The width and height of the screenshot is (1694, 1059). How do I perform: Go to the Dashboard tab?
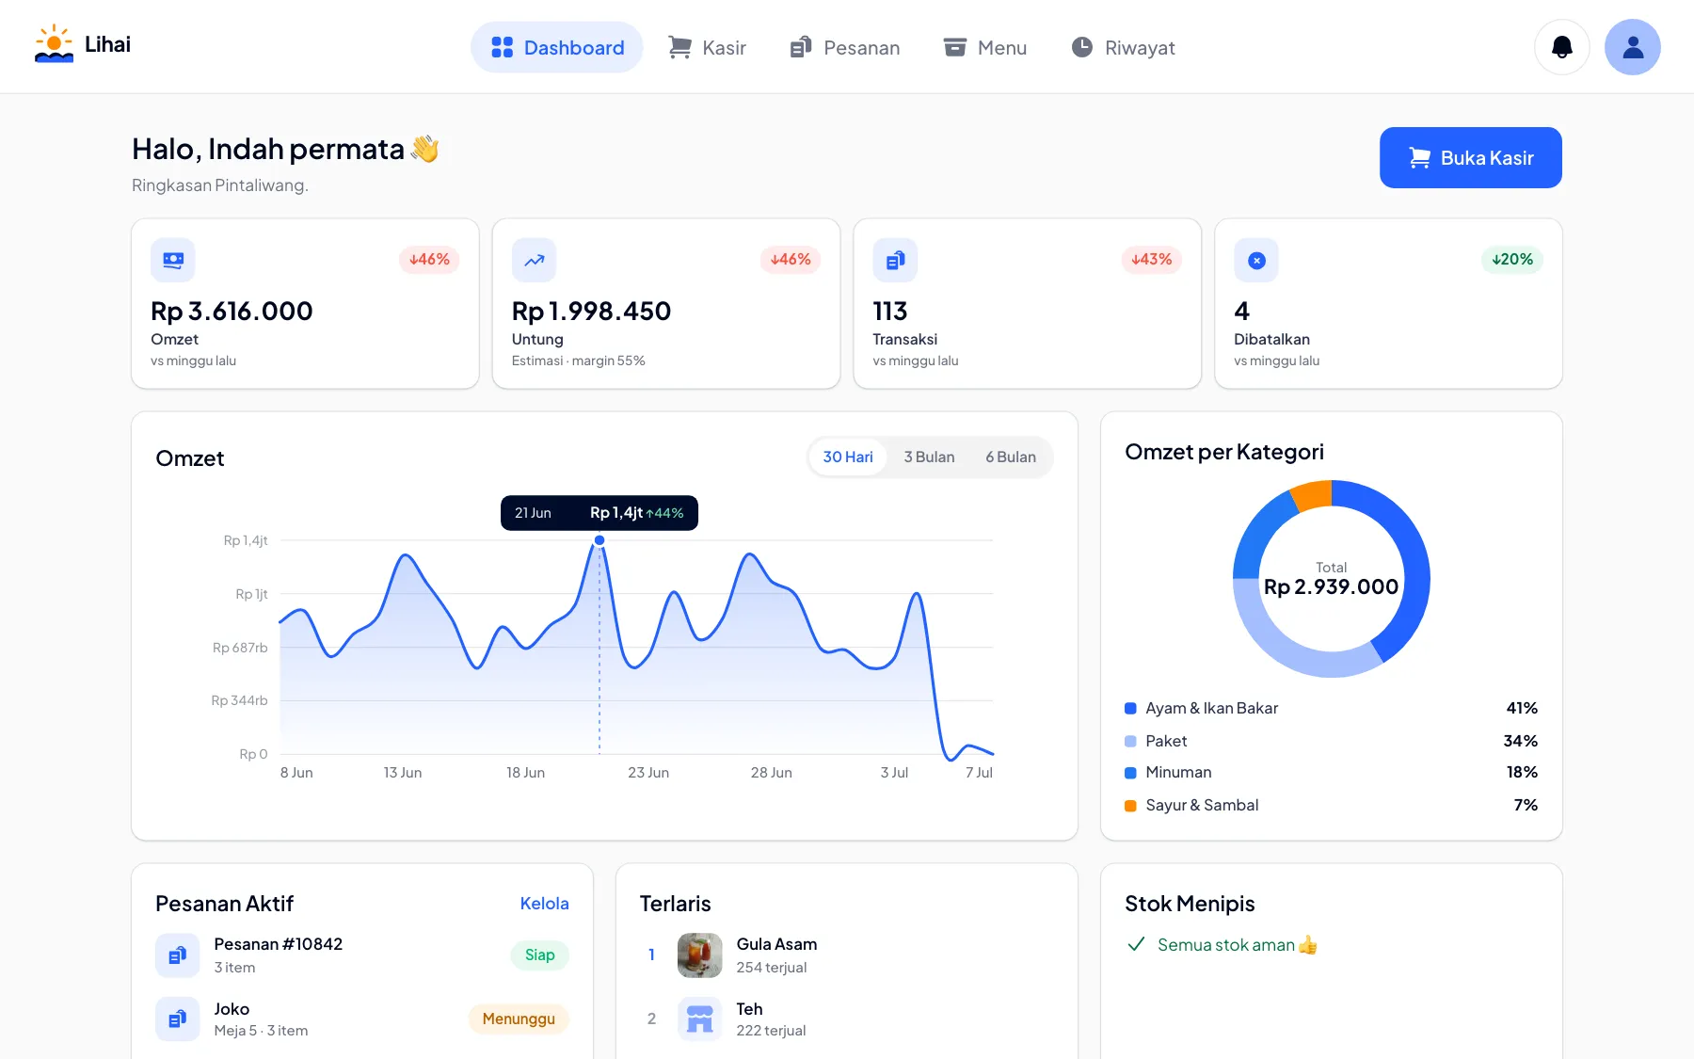pyautogui.click(x=557, y=47)
